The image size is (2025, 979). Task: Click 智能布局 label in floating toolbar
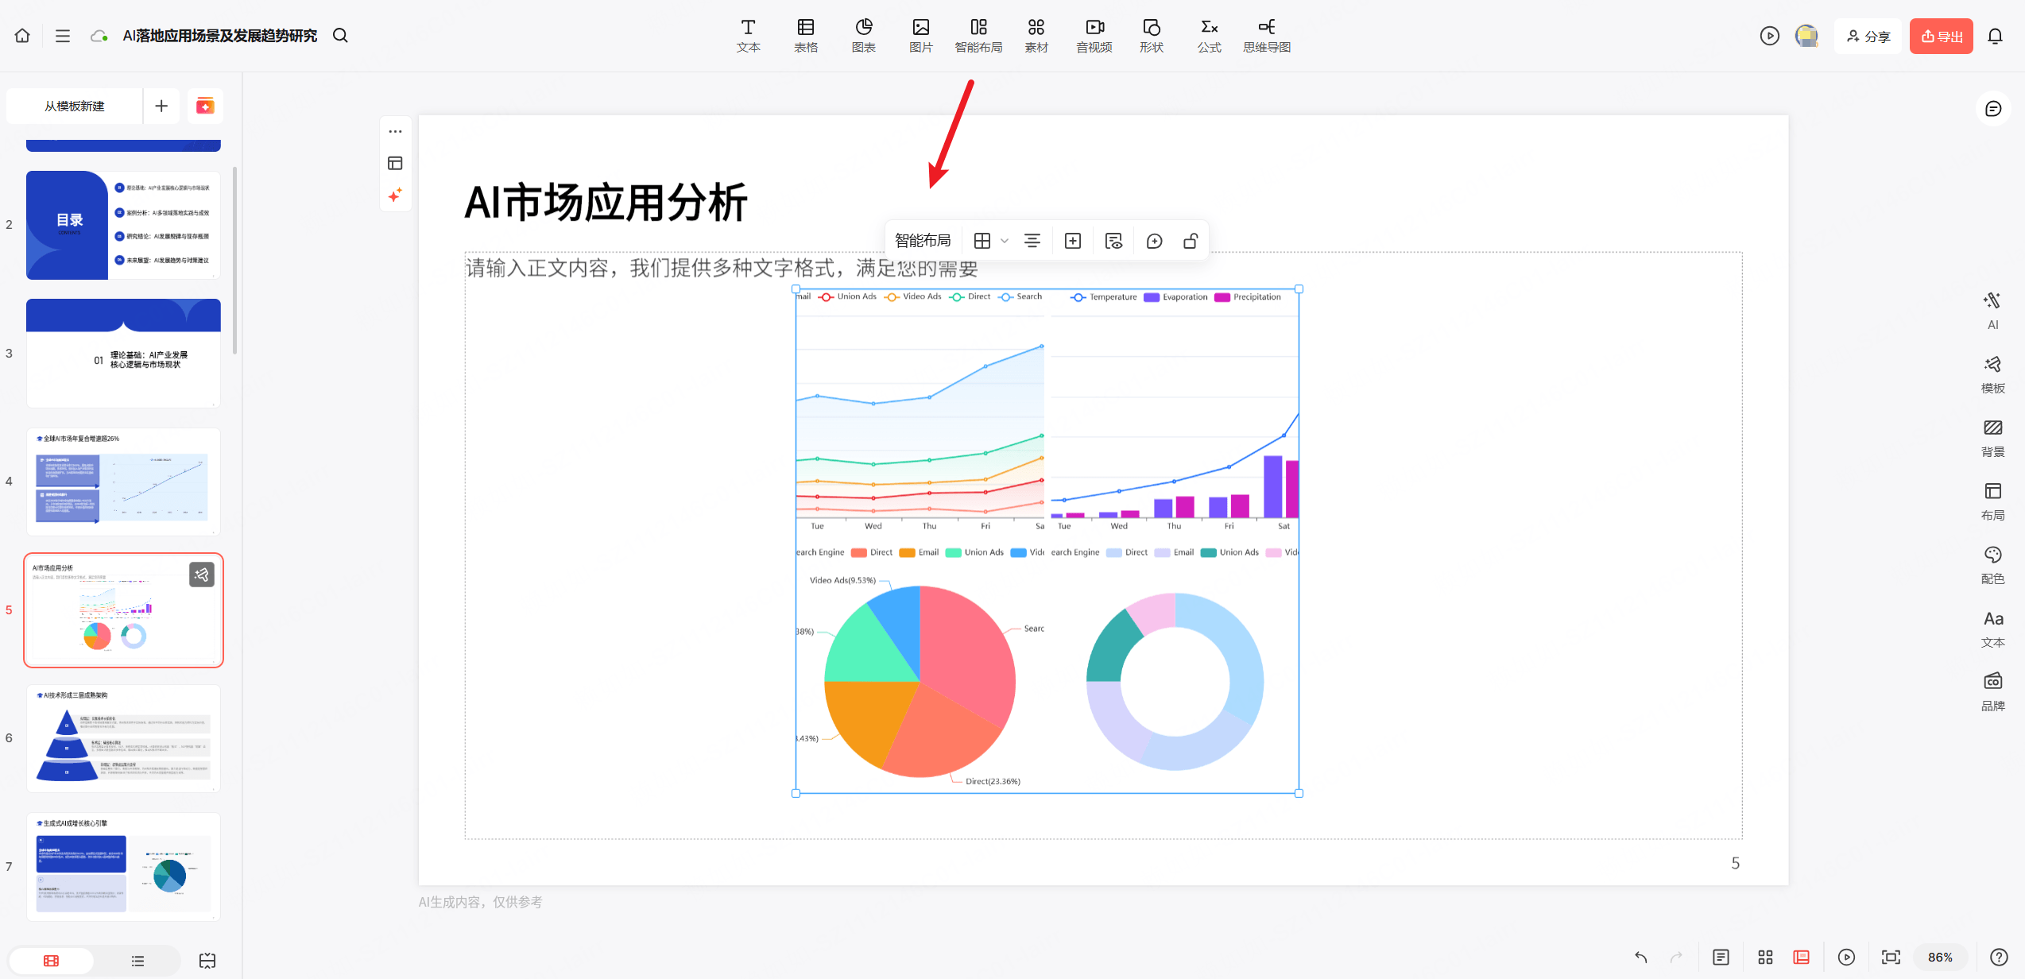923,241
